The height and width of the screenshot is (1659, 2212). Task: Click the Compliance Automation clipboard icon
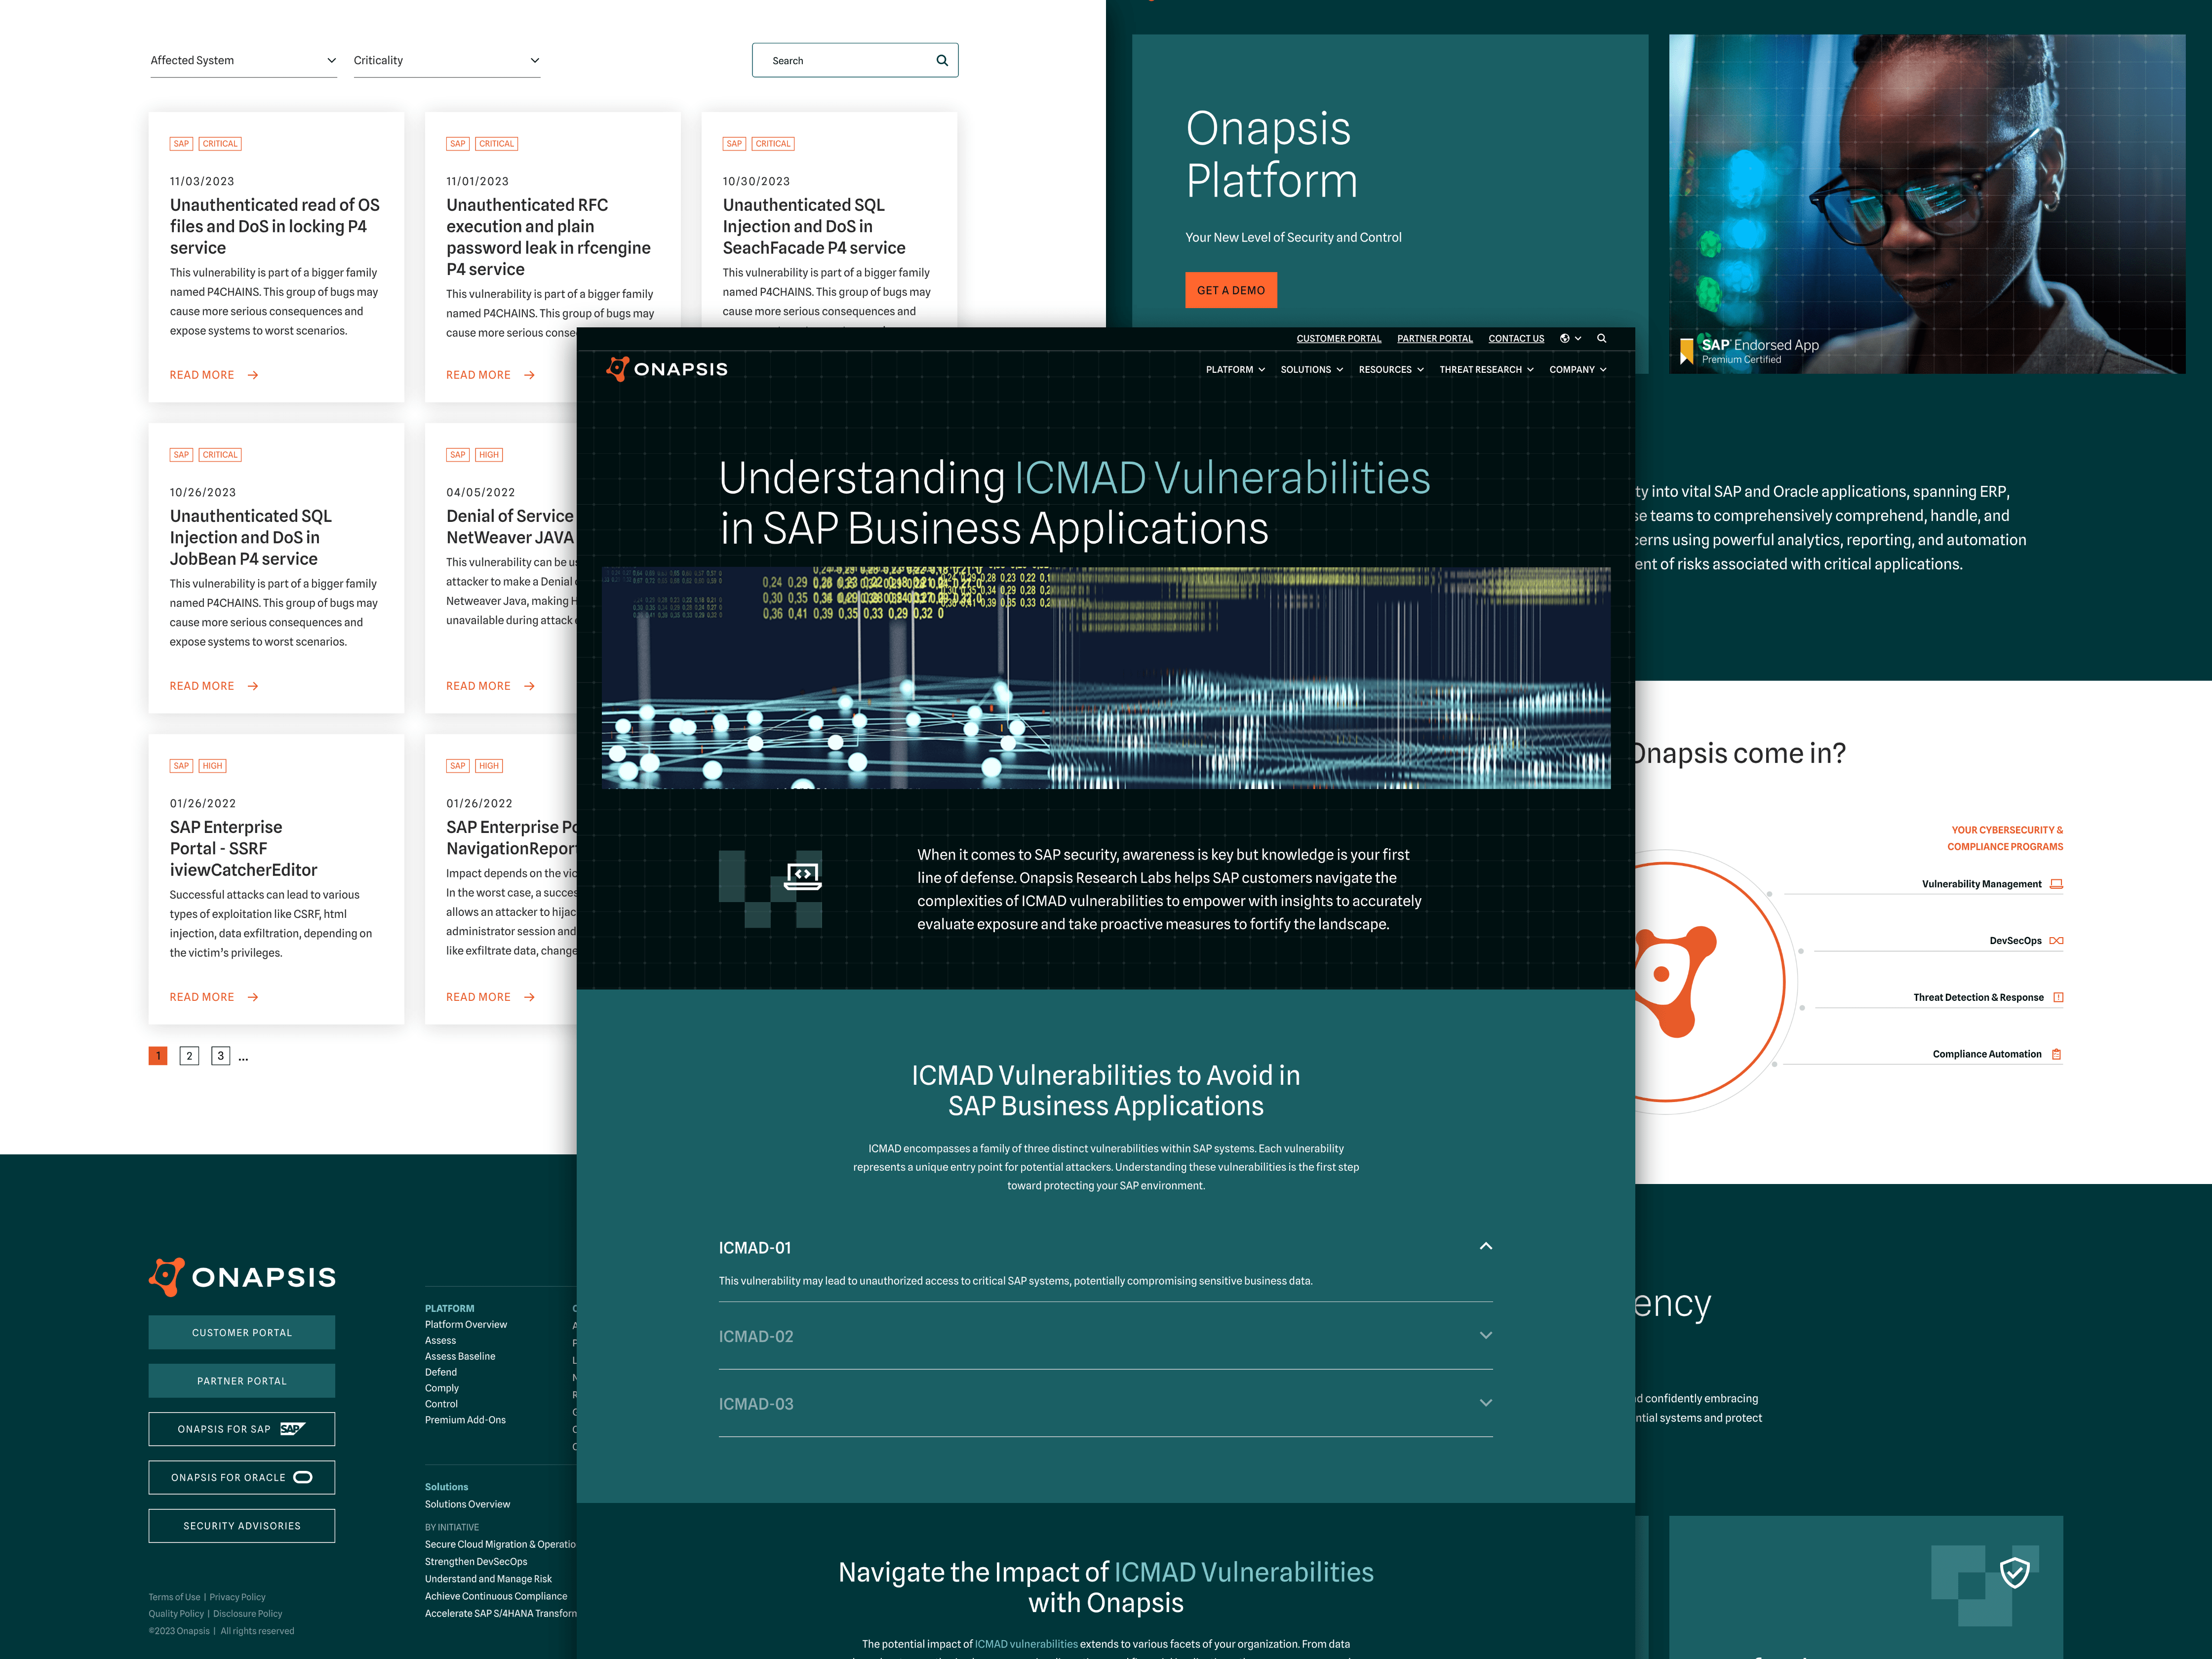[2057, 1054]
